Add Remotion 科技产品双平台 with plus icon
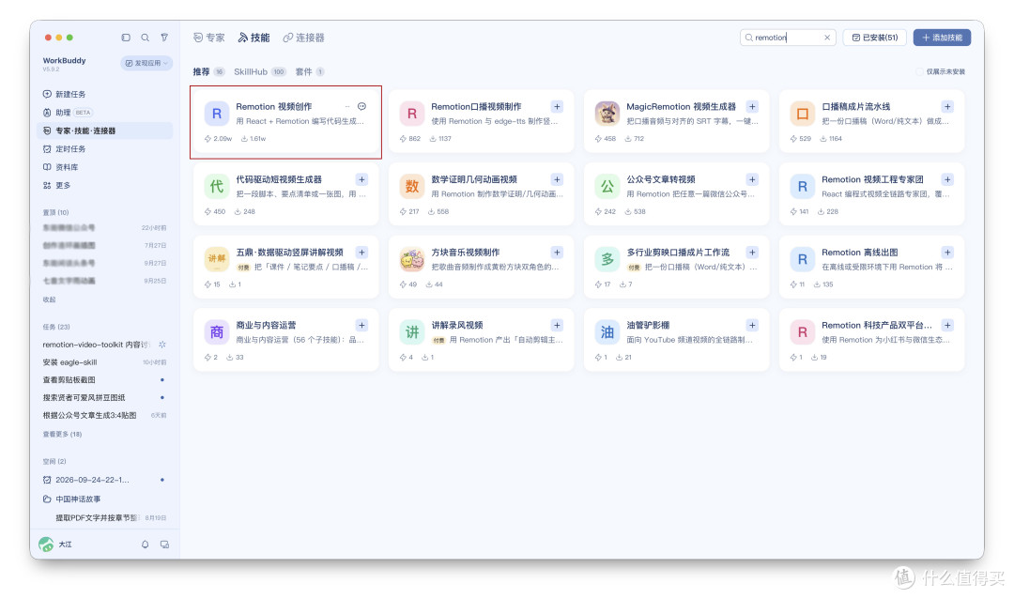 point(947,325)
